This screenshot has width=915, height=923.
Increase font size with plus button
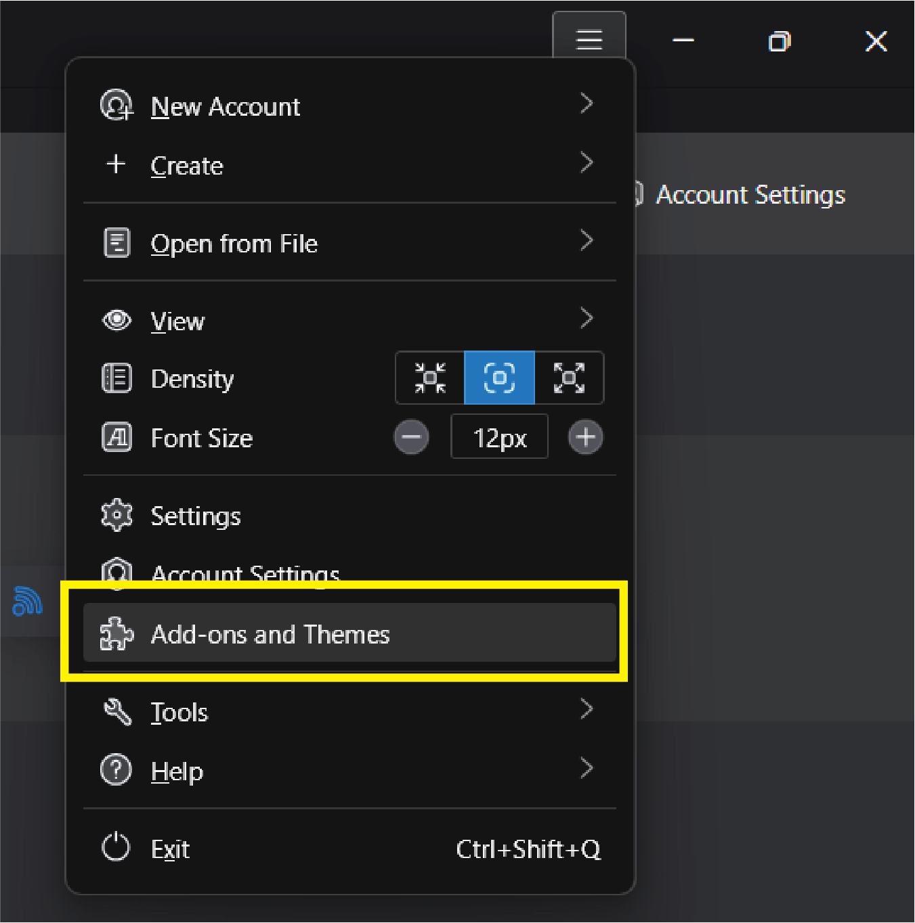(585, 437)
